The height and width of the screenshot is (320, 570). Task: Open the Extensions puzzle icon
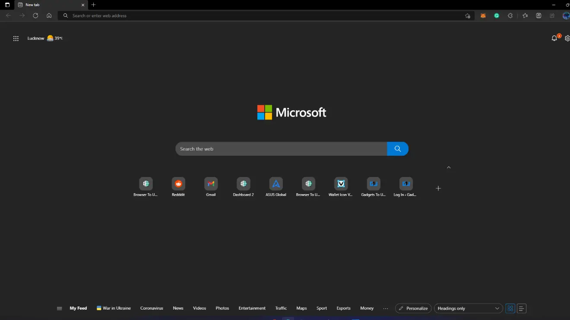pyautogui.click(x=510, y=16)
